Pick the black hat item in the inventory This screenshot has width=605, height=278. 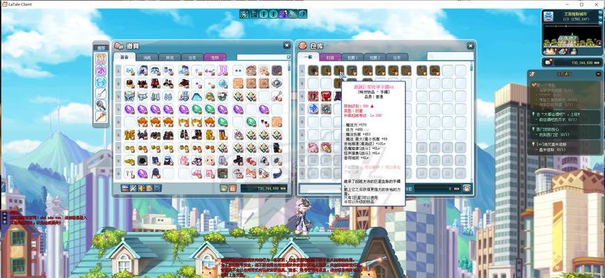(143, 161)
